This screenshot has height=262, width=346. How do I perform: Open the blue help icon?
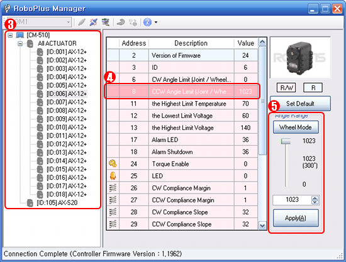[147, 22]
